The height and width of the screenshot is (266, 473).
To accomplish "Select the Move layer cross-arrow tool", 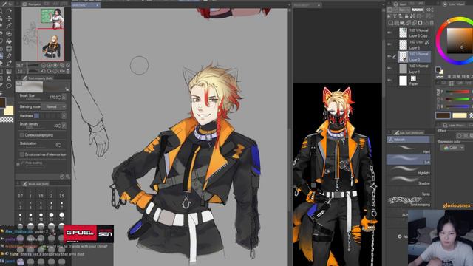I will pos(9,18).
